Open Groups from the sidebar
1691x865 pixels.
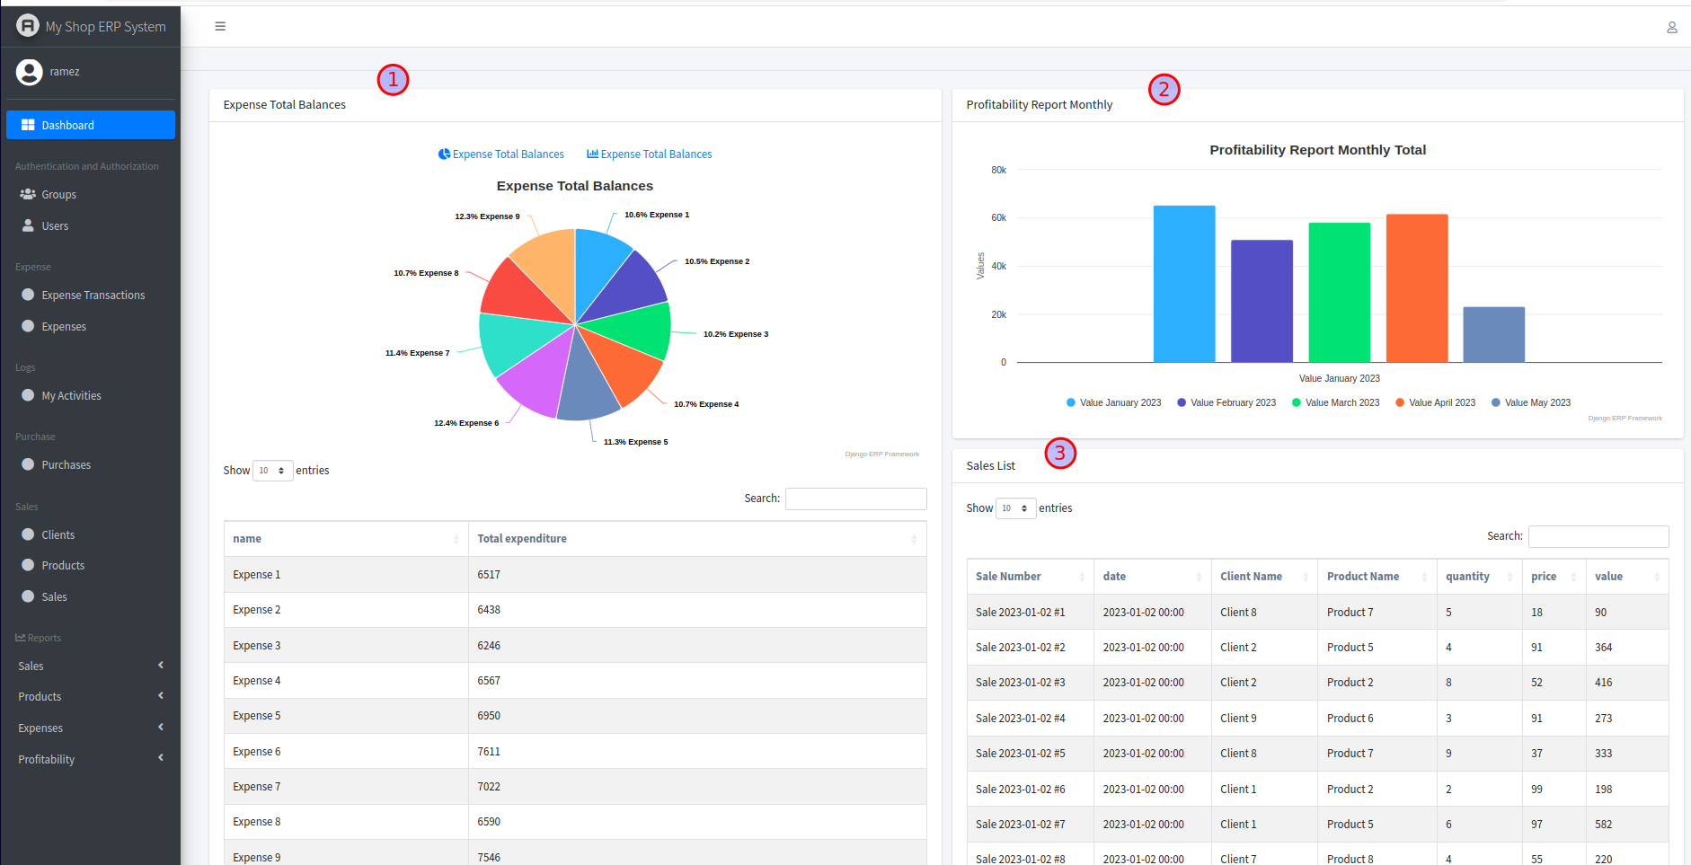pyautogui.click(x=58, y=195)
